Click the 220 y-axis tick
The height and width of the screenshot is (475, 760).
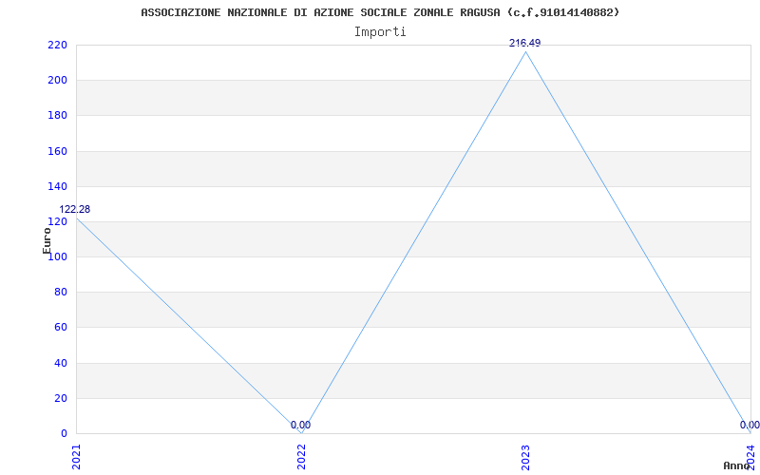coord(57,45)
